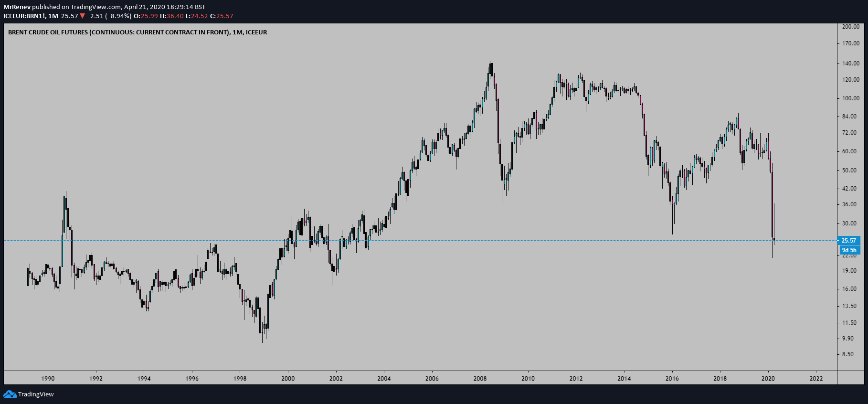The height and width of the screenshot is (404, 868).
Task: Click the 100.00 price axis label
Action: coord(851,98)
